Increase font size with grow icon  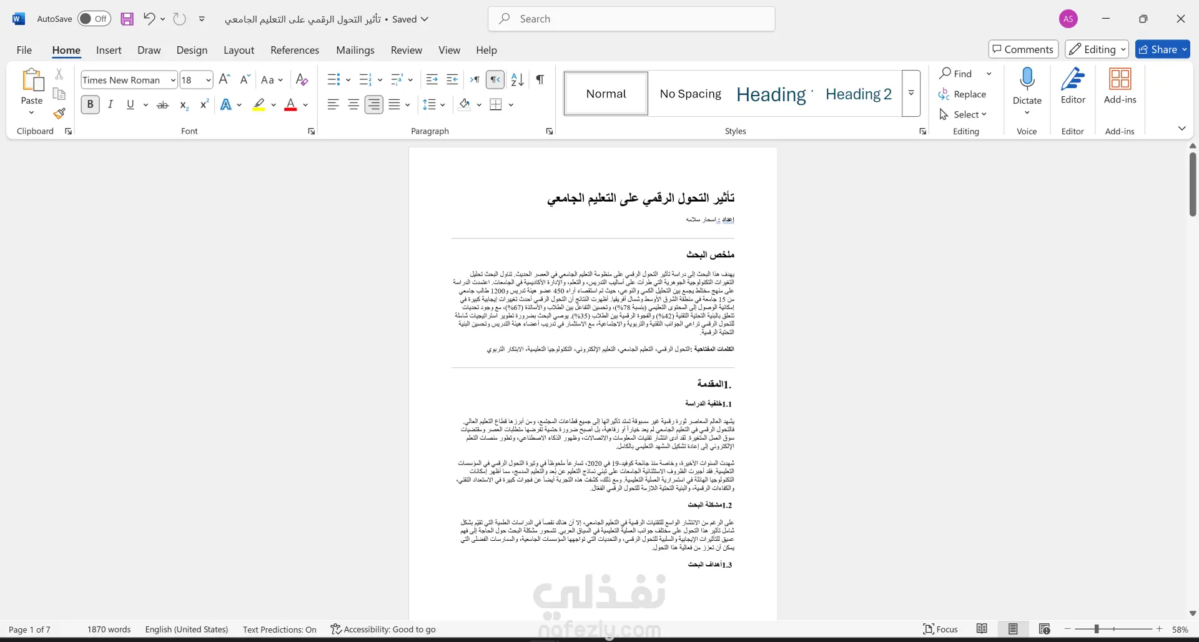tap(225, 79)
